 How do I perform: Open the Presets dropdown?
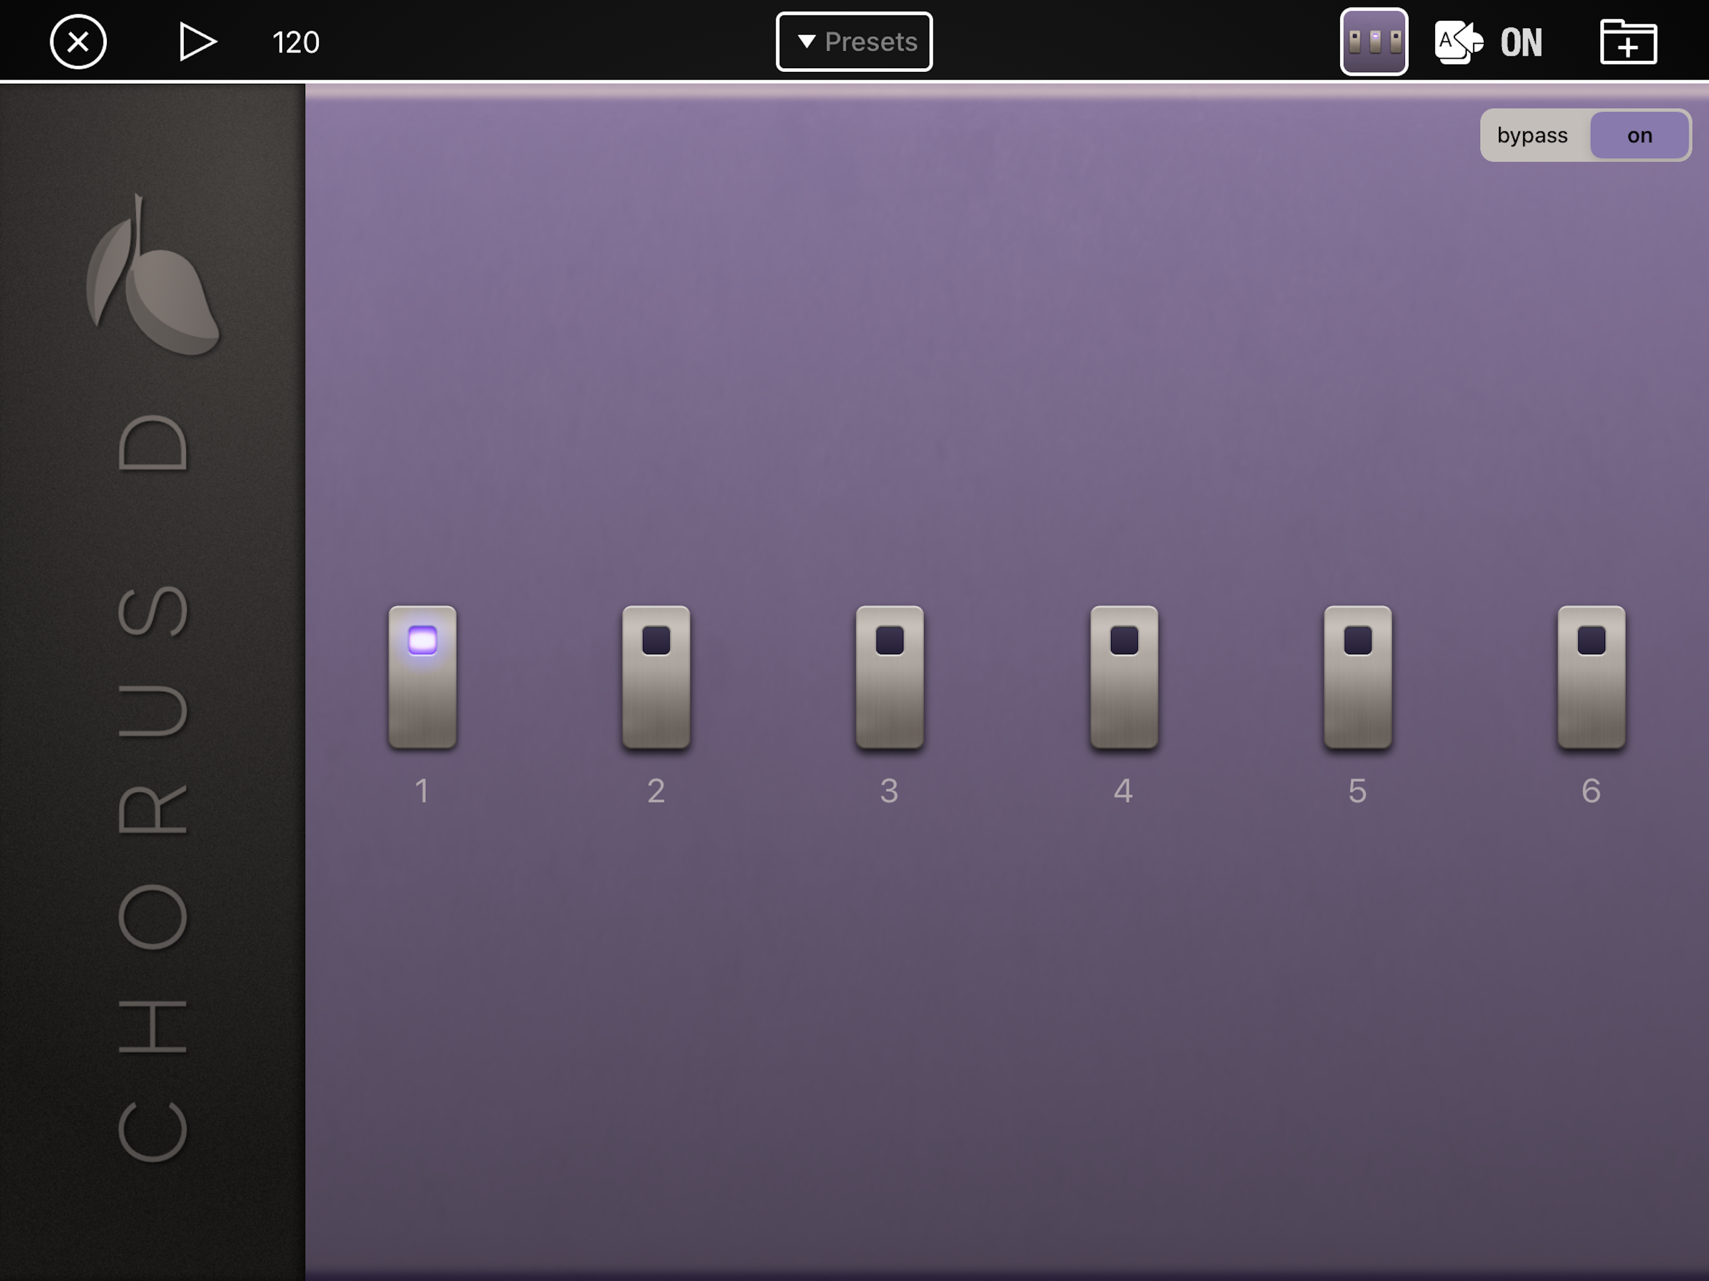coord(854,42)
